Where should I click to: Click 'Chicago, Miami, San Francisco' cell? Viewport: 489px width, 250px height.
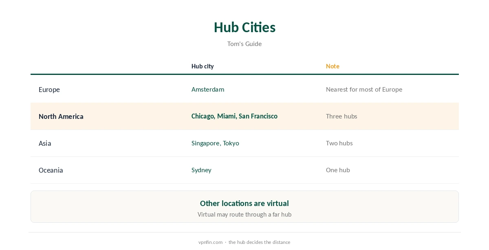click(x=234, y=116)
